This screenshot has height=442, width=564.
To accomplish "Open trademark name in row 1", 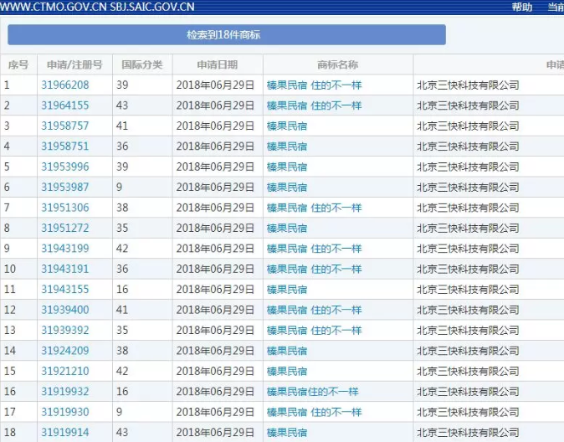I will (314, 85).
